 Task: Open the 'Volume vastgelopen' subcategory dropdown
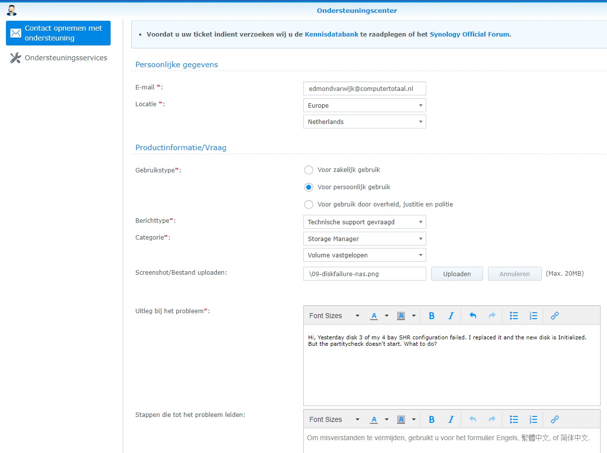pyautogui.click(x=364, y=255)
